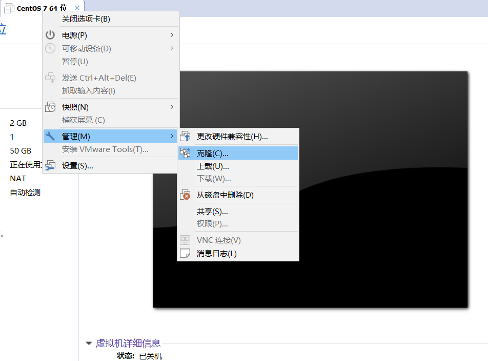Screen dimensions: 488x361
Task: Select 暂停(U) menu entry
Action: click(111, 62)
